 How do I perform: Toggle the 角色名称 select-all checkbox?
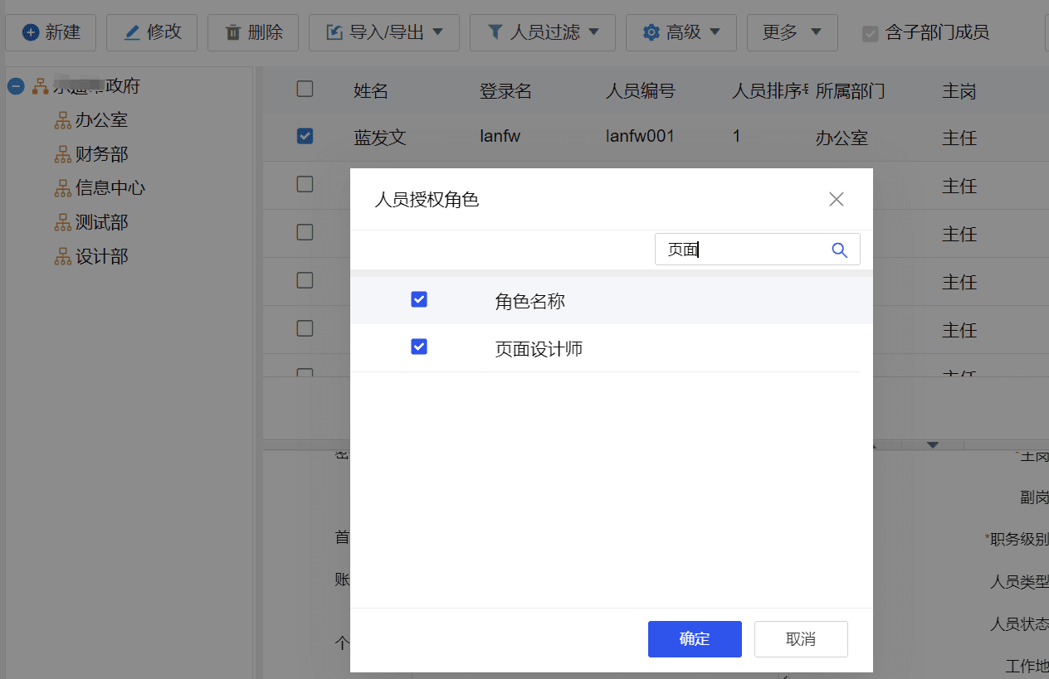click(419, 299)
